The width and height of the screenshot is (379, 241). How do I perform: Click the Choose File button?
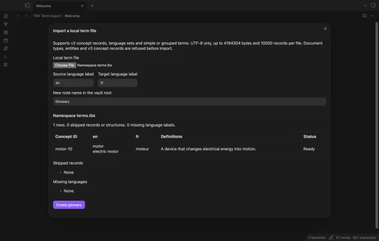(x=65, y=65)
